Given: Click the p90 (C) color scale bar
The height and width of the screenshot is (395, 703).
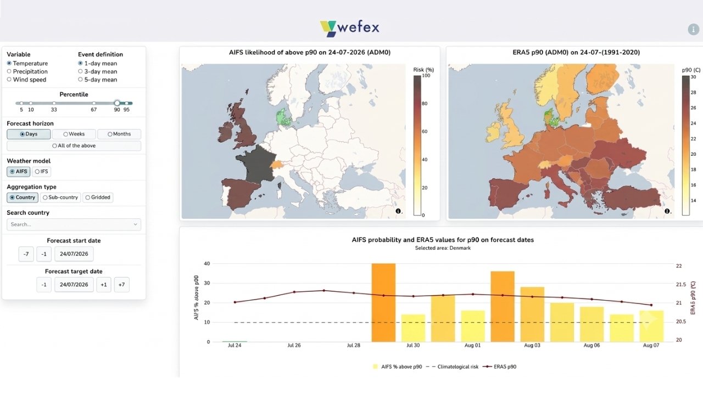Looking at the screenshot, I should point(685,145).
